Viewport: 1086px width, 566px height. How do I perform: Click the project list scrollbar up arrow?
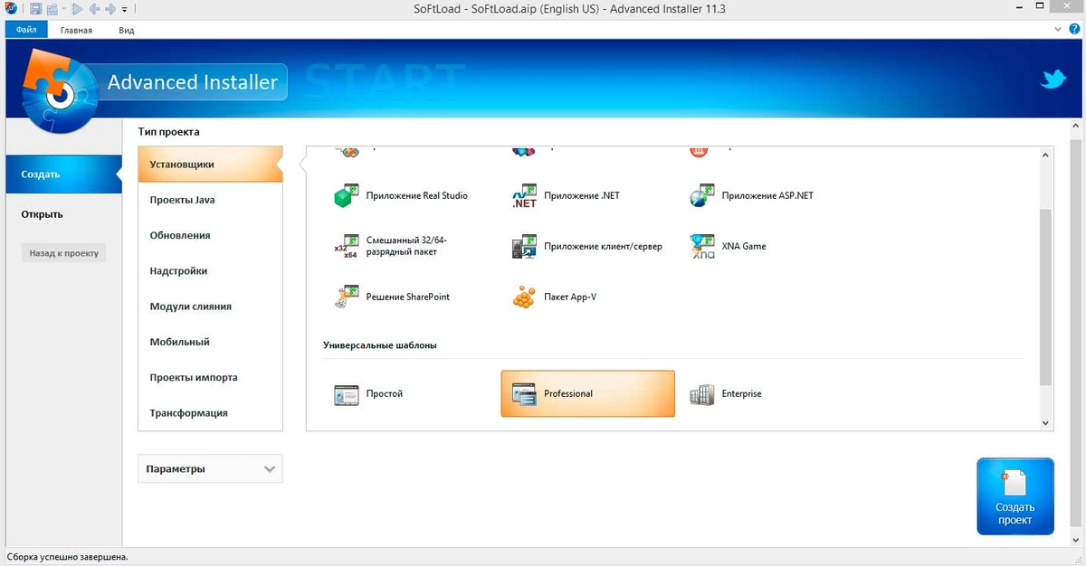[1046, 154]
